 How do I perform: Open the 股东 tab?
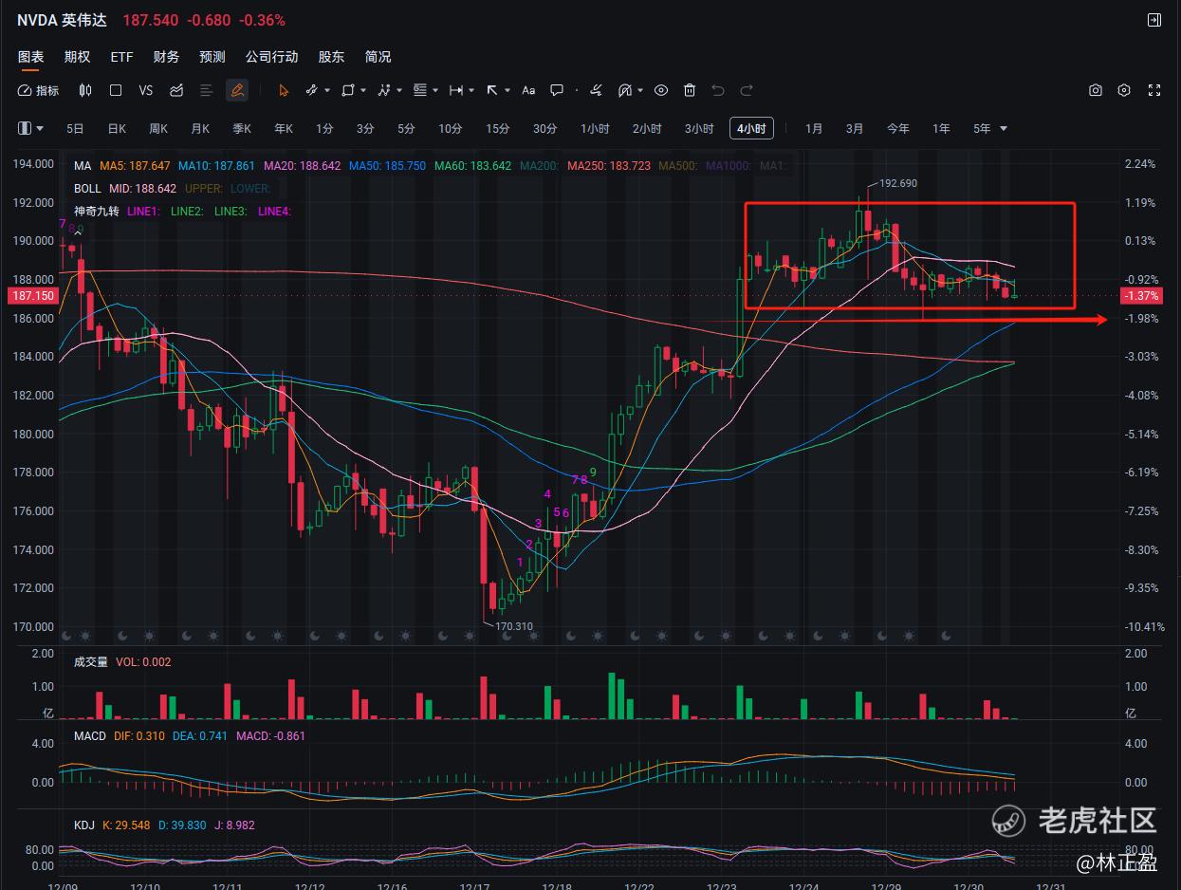(331, 57)
